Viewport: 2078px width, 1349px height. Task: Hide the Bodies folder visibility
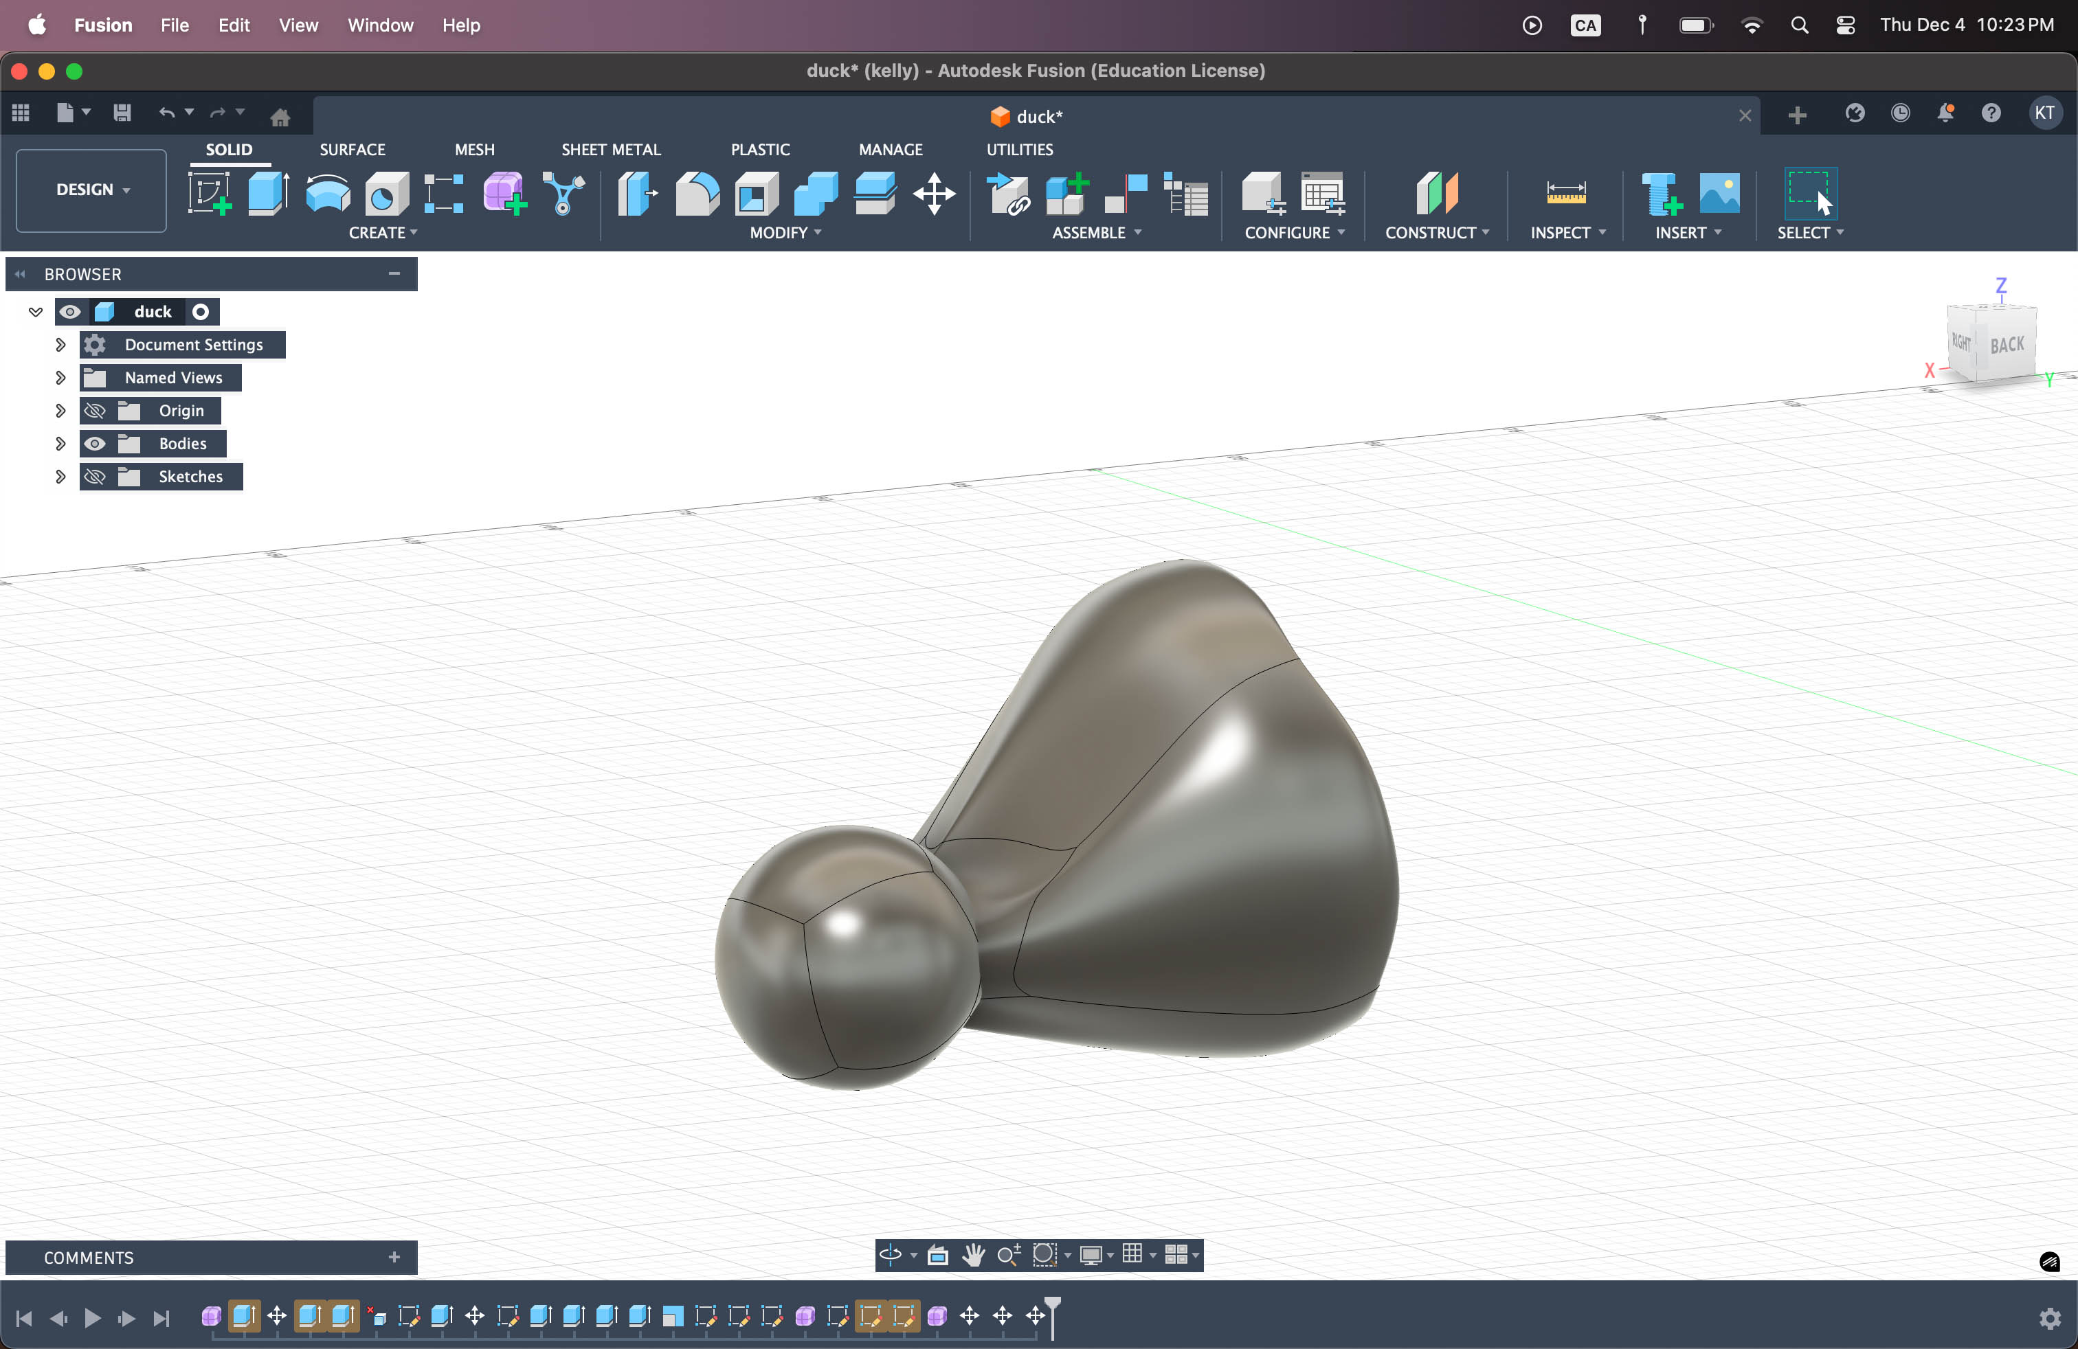95,443
